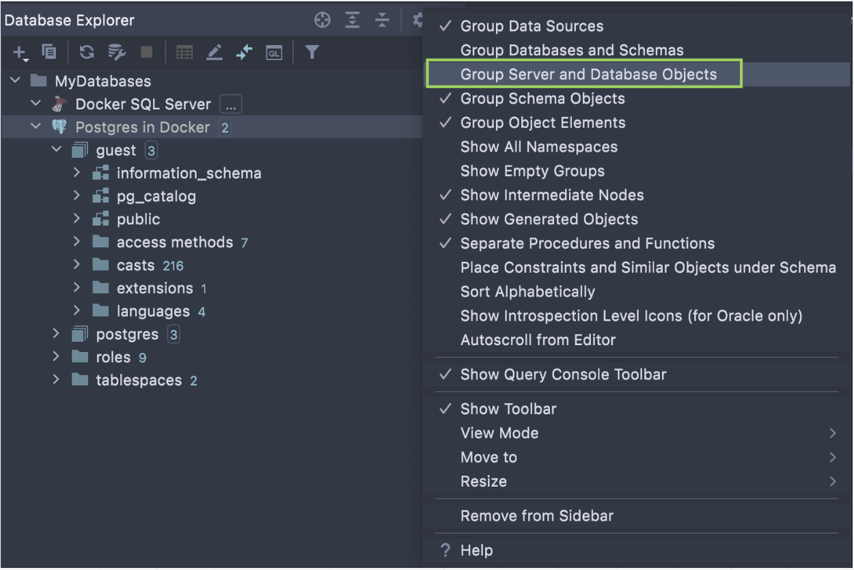This screenshot has width=854, height=570.
Task: Click the New data source plus icon
Action: [x=20, y=53]
